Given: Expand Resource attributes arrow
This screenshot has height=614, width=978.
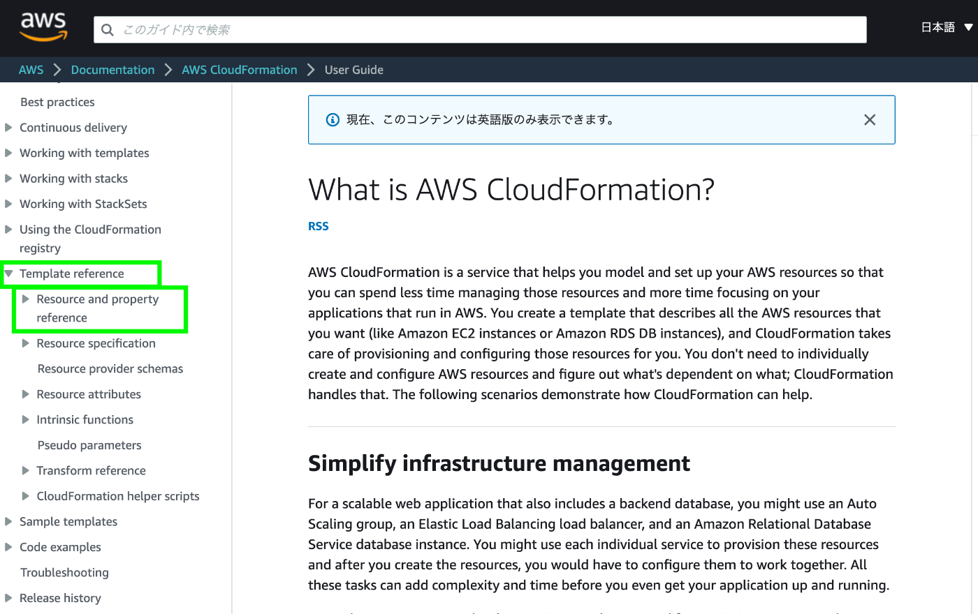Looking at the screenshot, I should coord(25,394).
